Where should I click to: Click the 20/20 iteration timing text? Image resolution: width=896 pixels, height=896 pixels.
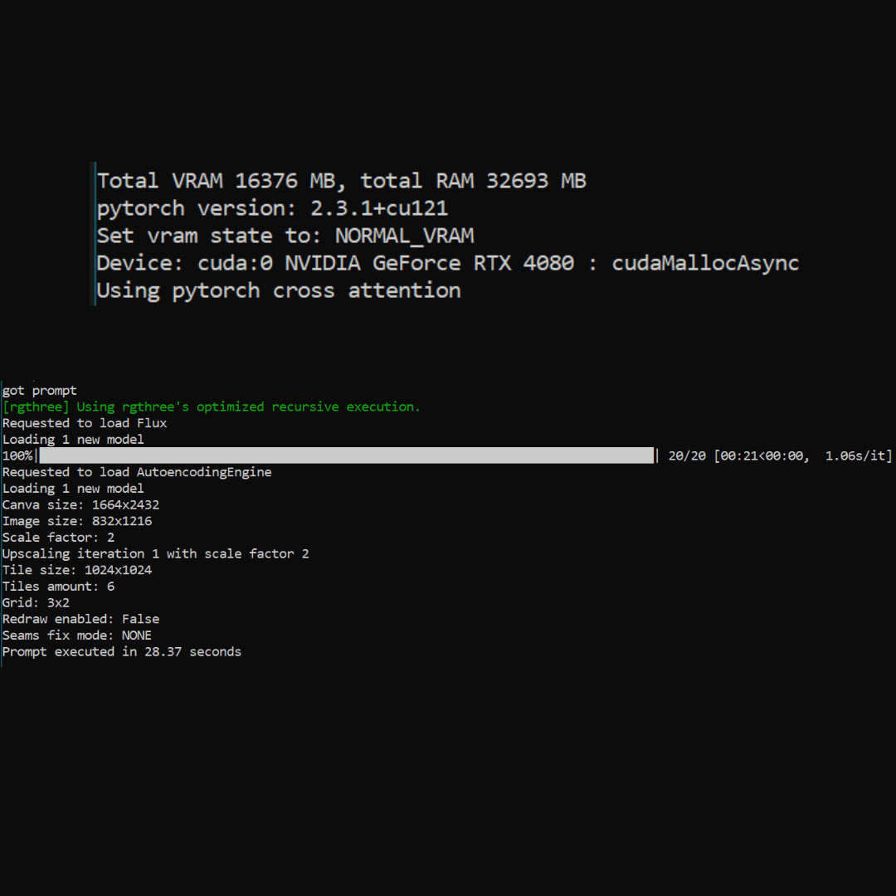[779, 455]
